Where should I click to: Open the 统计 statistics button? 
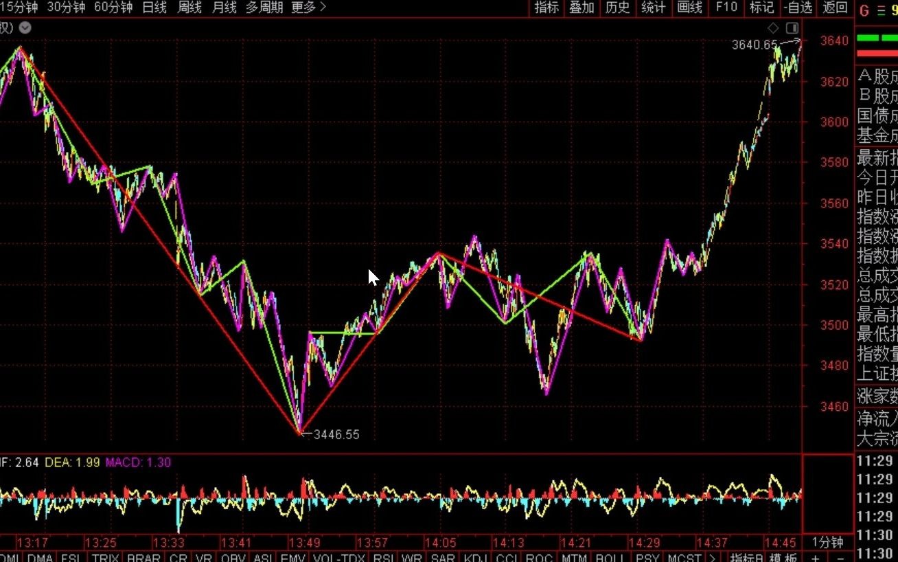point(653,8)
